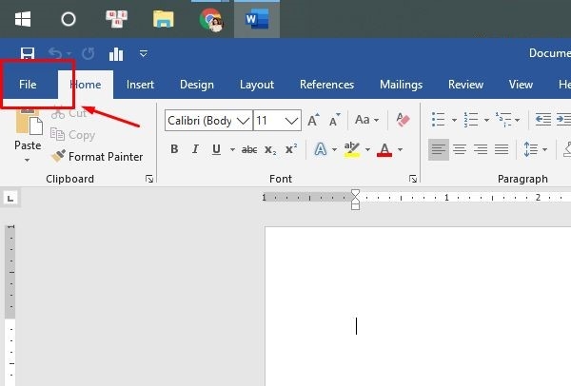571x386 pixels.
Task: Open Windows Start menu
Action: [23, 19]
